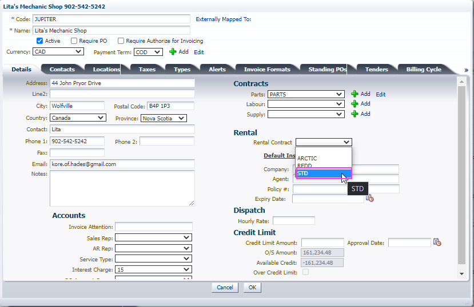This screenshot has height=307, width=474.
Task: Click the scroll up arrow in Details
Action: click(x=461, y=82)
